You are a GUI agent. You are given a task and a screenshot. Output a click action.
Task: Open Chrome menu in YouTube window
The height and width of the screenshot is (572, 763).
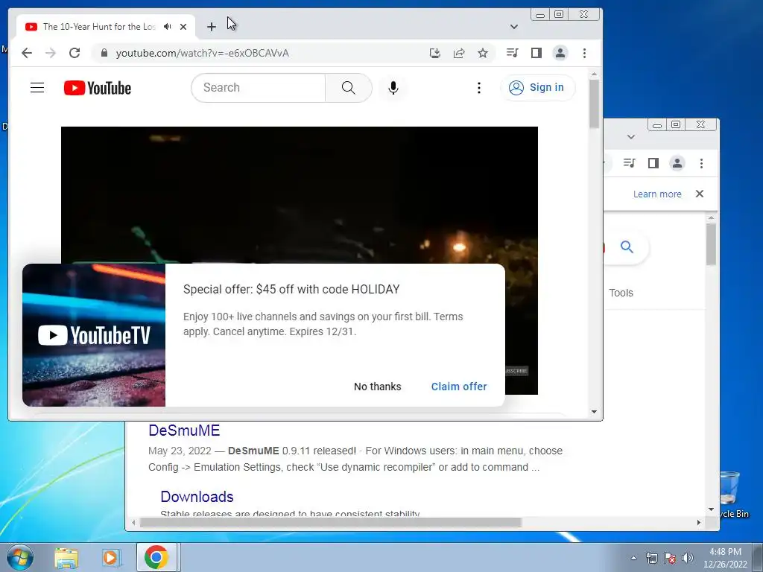tap(584, 53)
